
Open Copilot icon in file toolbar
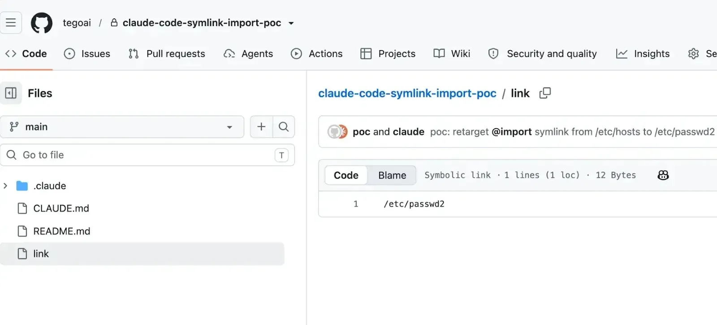pos(663,175)
